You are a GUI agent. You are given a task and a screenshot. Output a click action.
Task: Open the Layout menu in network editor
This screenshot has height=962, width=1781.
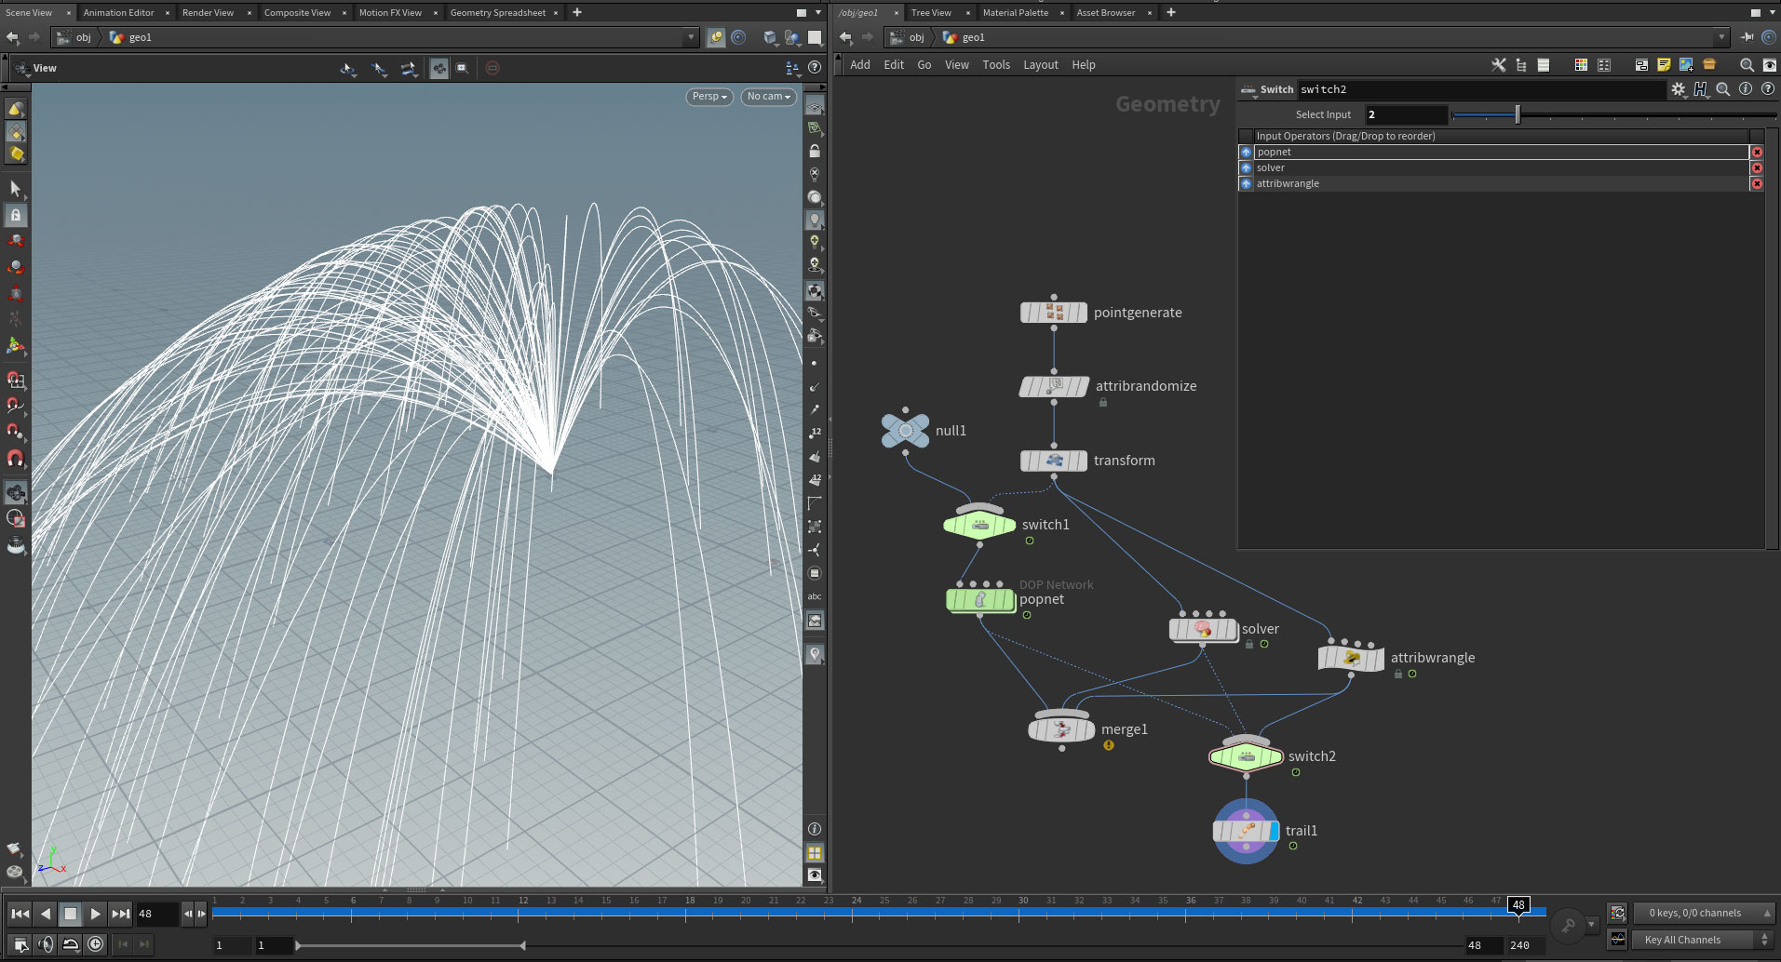(1041, 65)
